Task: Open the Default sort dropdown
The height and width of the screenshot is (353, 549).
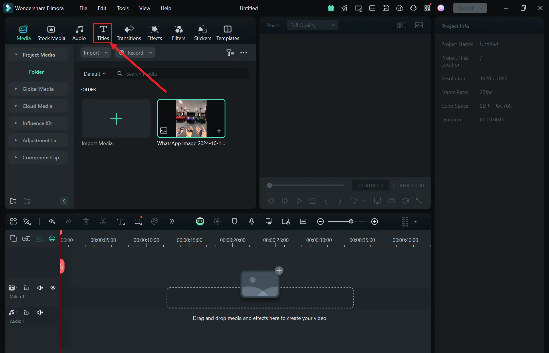Action: [x=95, y=74]
